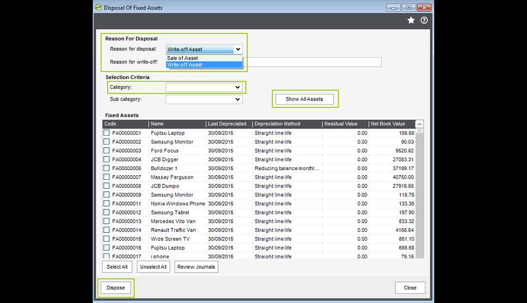Tick checkbox for FA00000007 Massey Ferguson
Screen dimensions: 527x303
pyautogui.click(x=107, y=177)
